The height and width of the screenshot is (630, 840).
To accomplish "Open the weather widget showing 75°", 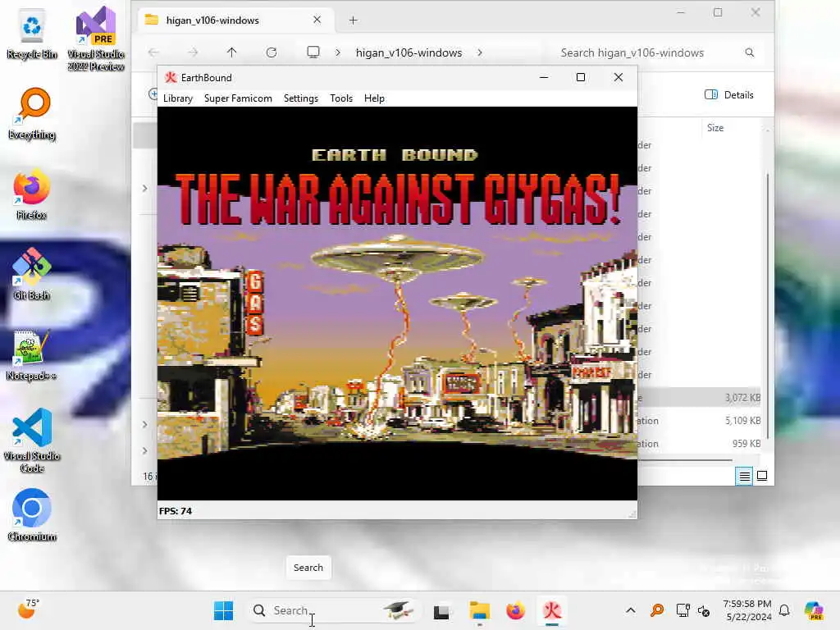I will [29, 609].
